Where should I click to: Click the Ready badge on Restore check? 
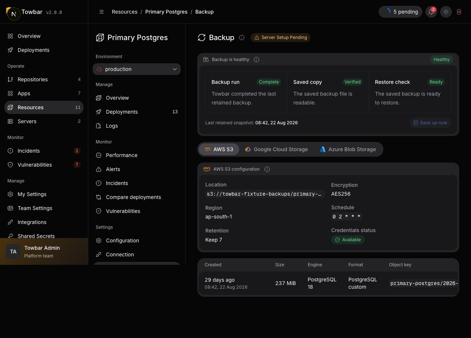pos(436,82)
